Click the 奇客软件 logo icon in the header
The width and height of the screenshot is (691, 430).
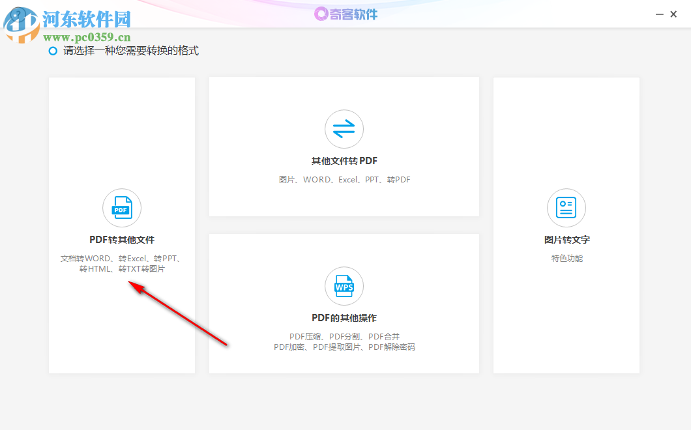pyautogui.click(x=321, y=14)
